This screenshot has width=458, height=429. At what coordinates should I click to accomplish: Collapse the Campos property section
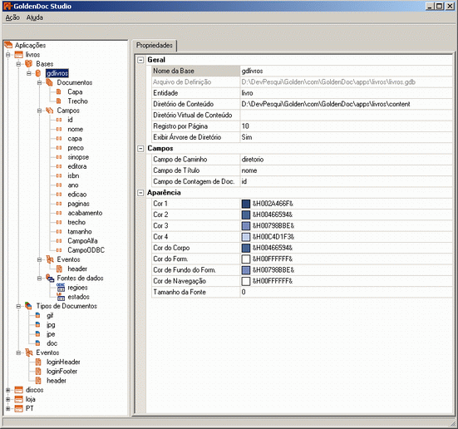pyautogui.click(x=140, y=149)
